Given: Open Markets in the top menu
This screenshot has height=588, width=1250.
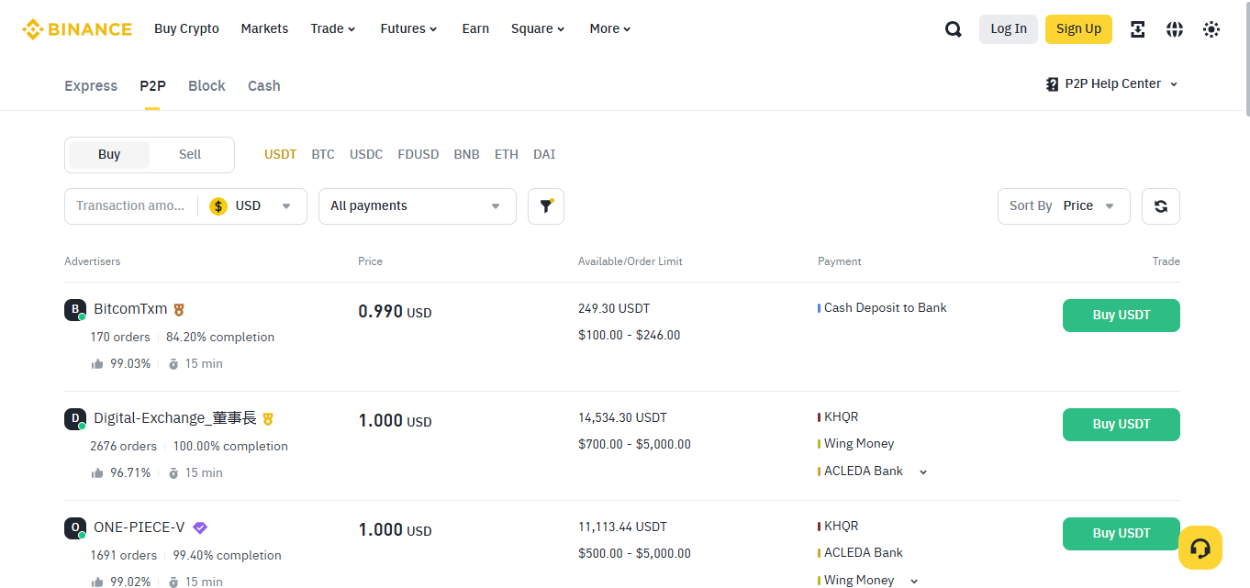Looking at the screenshot, I should (264, 29).
